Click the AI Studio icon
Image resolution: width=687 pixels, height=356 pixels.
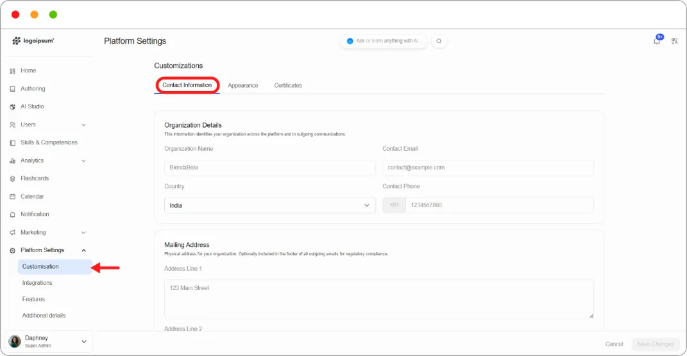point(12,107)
